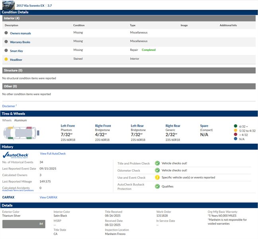Click the Odometer Check green checkmark icon
The width and height of the screenshot is (258, 239).
coord(157,170)
